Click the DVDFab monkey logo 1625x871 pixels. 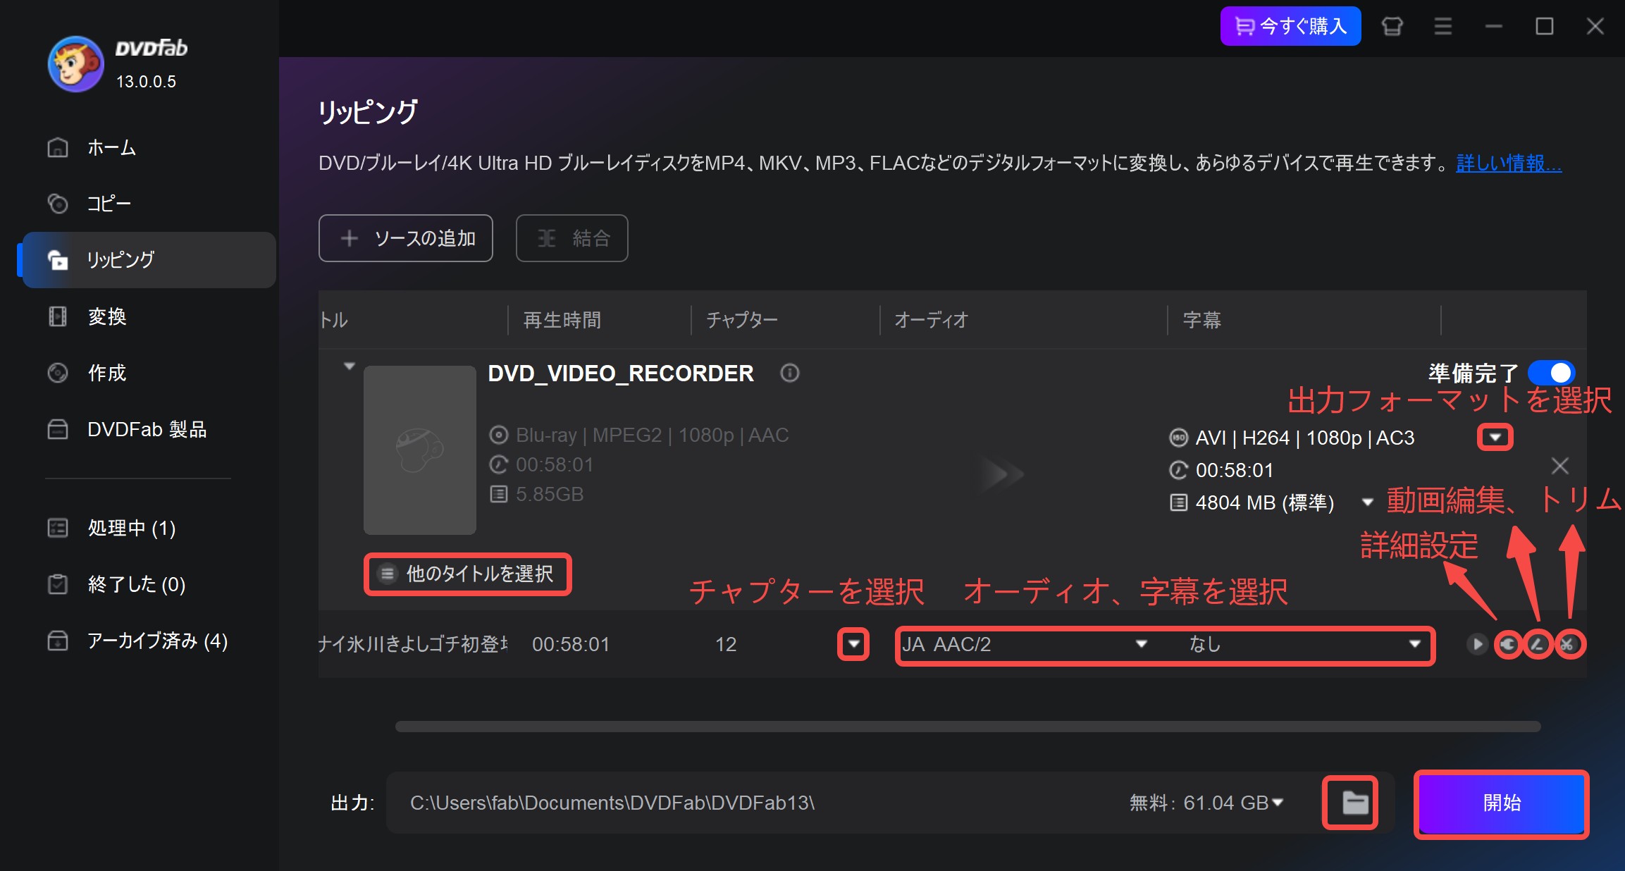75,65
